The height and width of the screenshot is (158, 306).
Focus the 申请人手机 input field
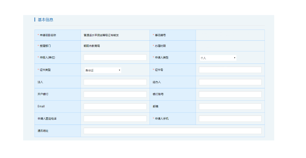(230, 119)
